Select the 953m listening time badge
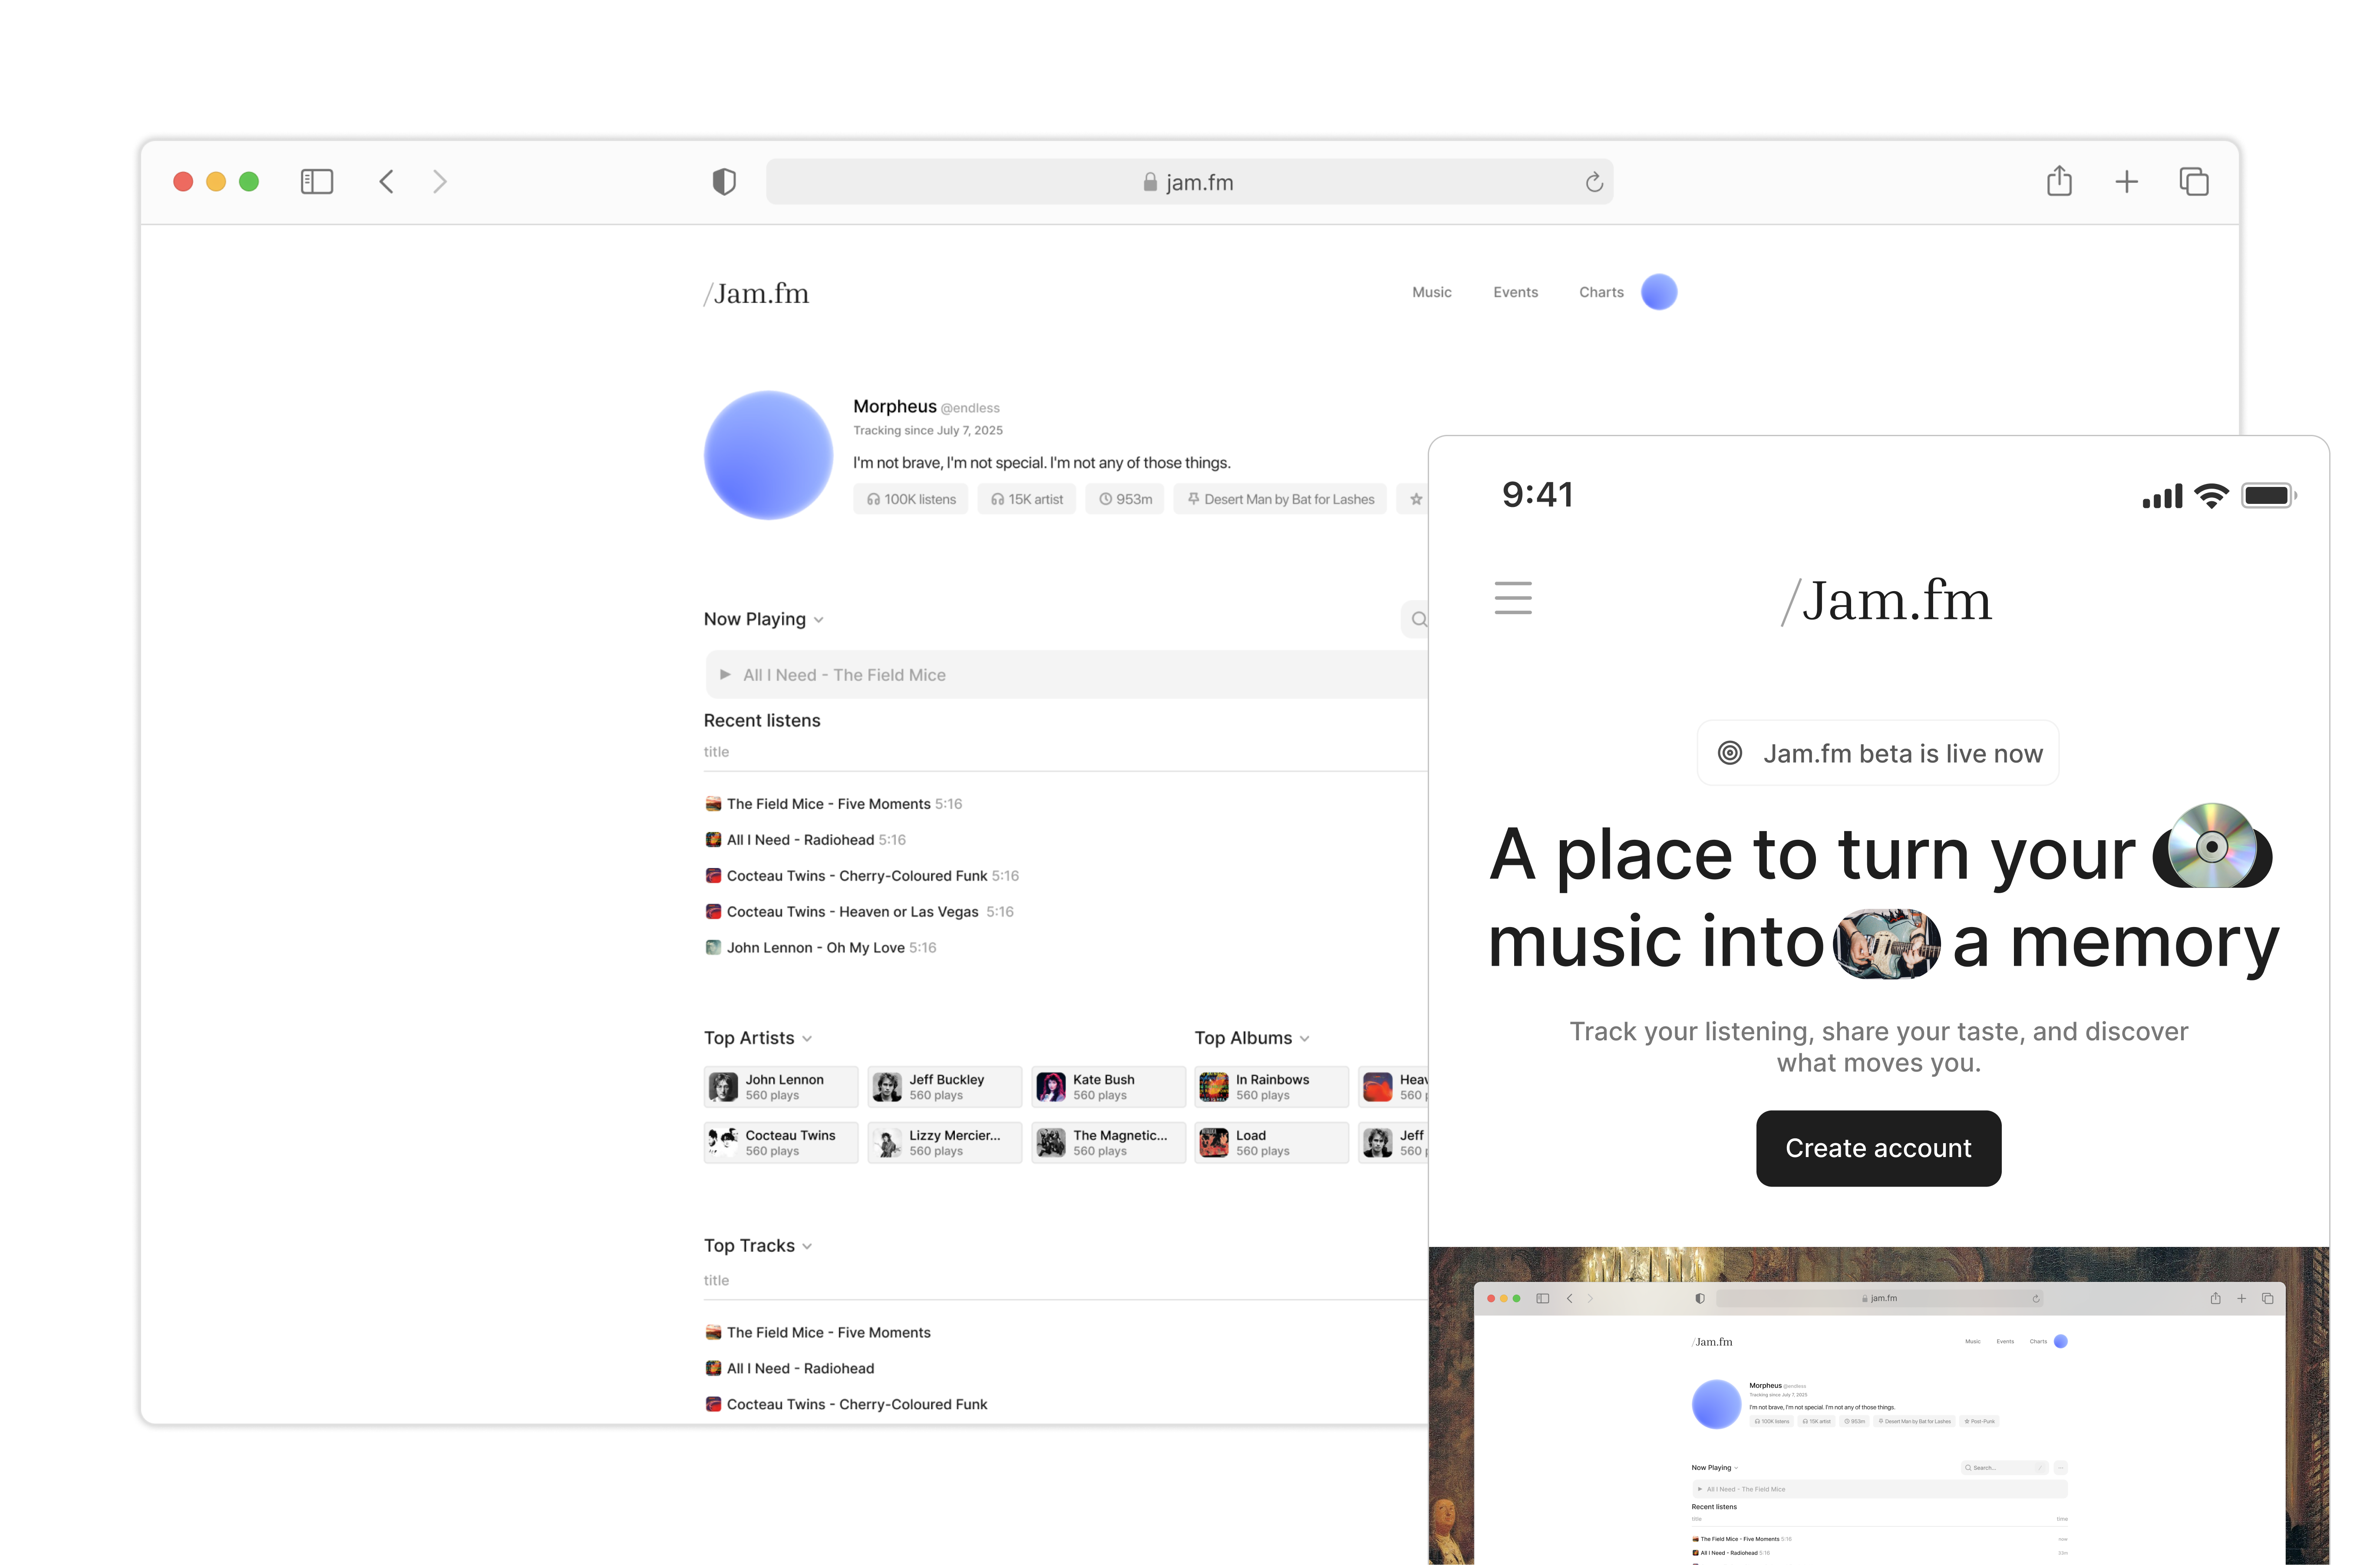Viewport: 2380px width, 1565px height. (1124, 499)
